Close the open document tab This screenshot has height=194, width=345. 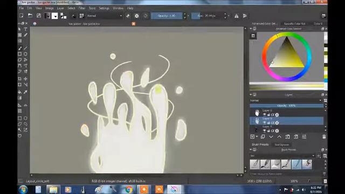(134, 24)
